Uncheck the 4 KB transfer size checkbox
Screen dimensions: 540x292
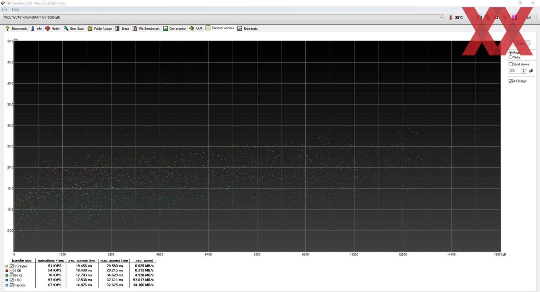[12, 271]
